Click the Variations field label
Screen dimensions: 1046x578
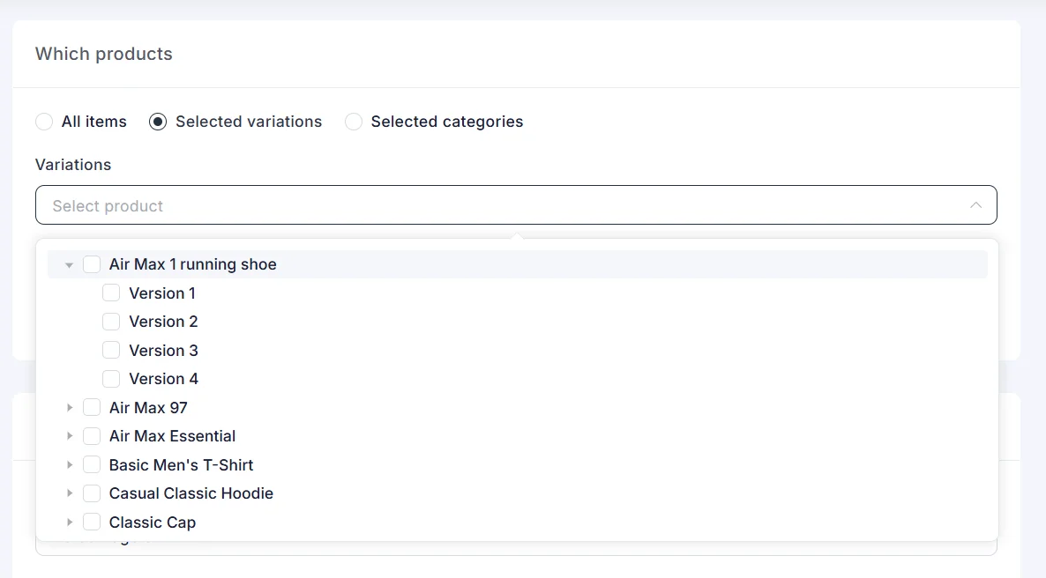(x=73, y=165)
